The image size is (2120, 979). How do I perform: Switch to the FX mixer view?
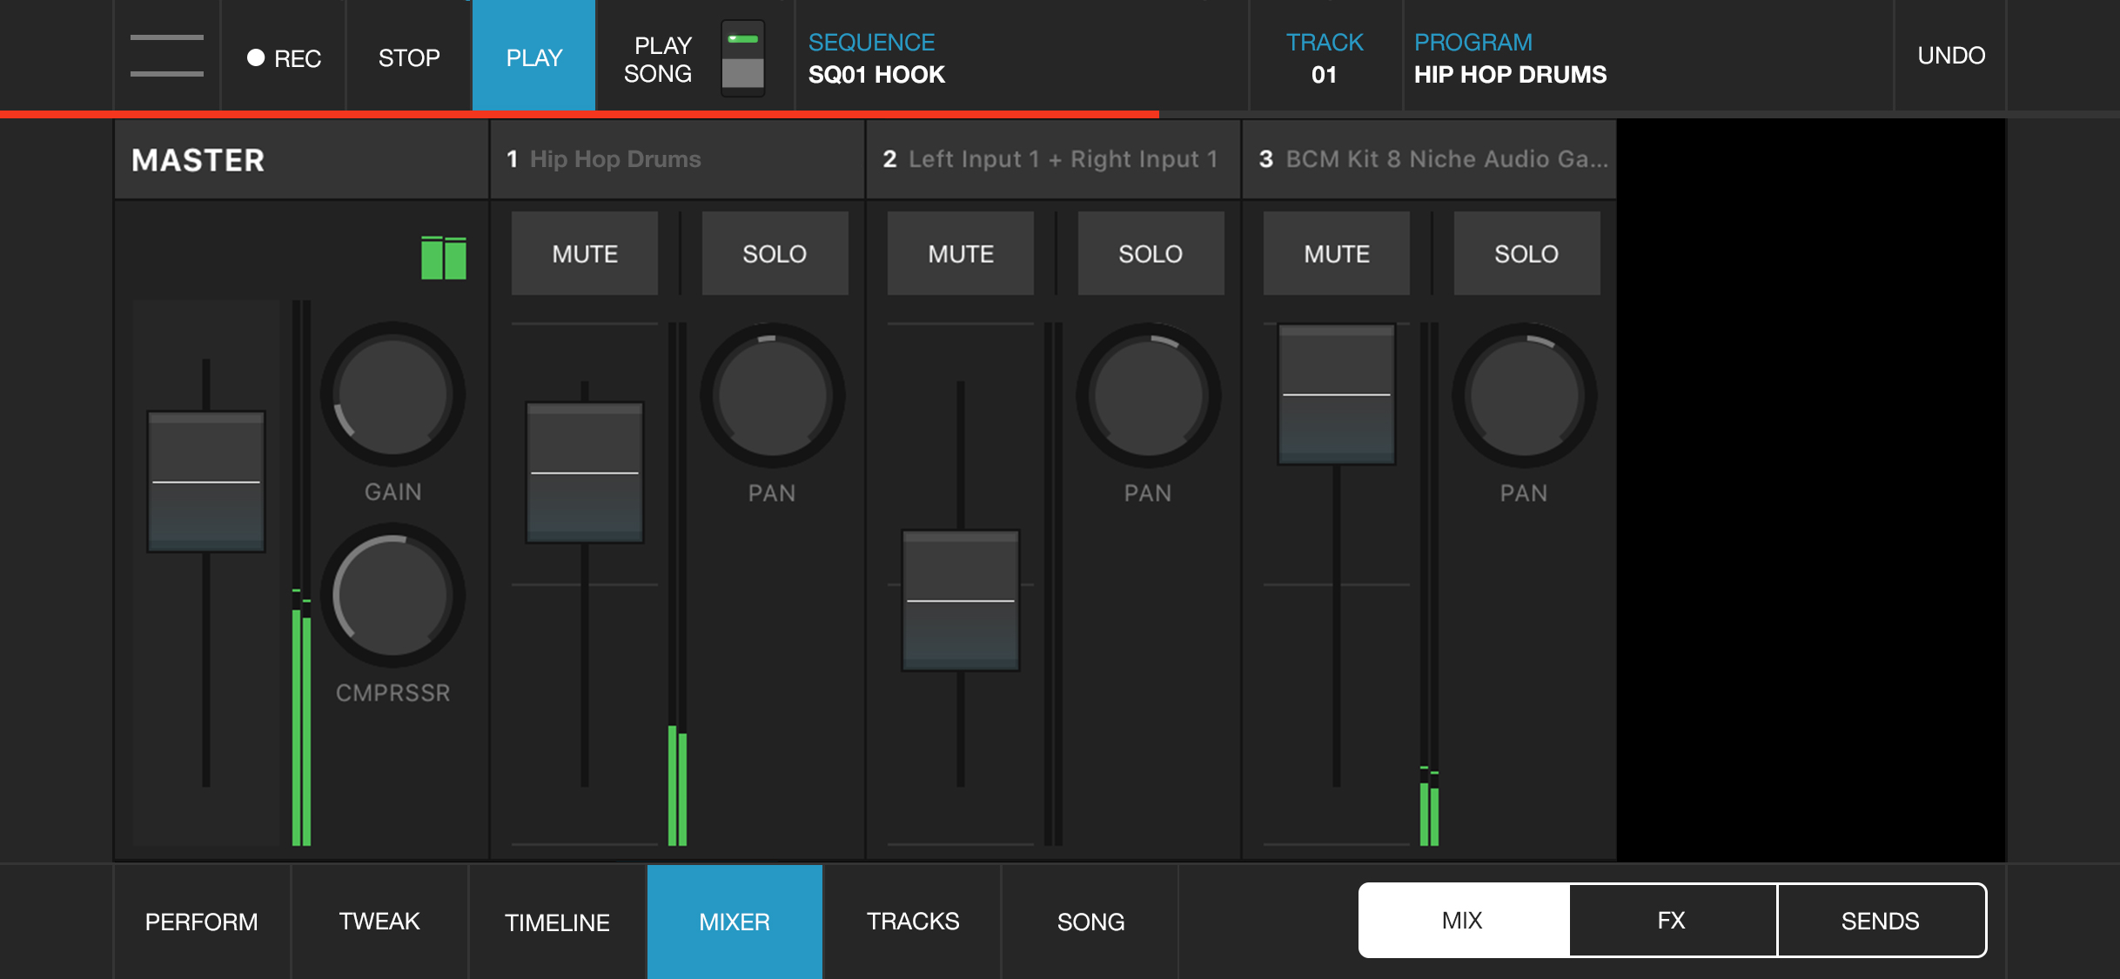[x=1671, y=920]
